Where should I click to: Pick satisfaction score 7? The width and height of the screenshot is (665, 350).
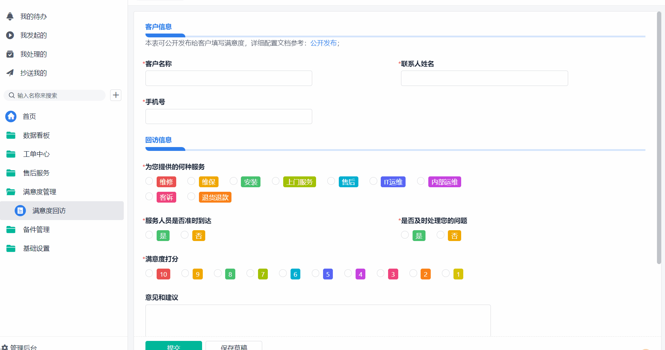[250, 273]
